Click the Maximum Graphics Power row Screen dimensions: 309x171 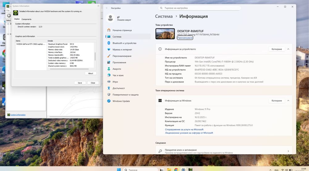[x=61, y=44]
